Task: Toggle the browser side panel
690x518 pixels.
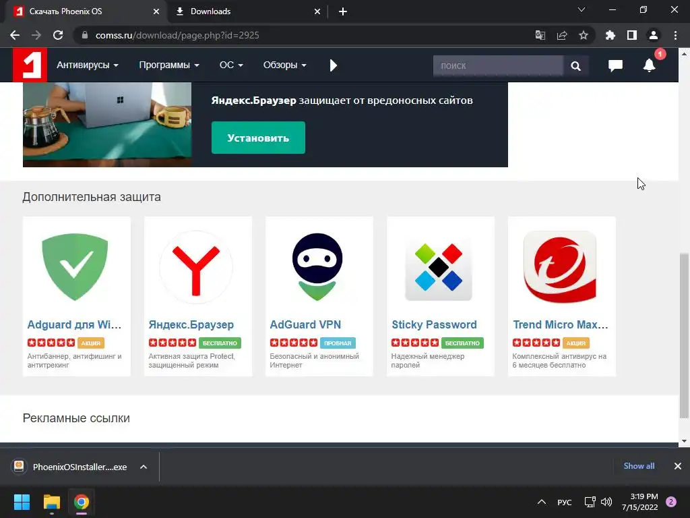Action: (632, 35)
